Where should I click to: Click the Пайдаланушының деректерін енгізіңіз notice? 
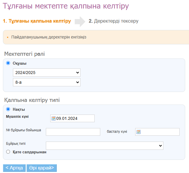[49, 37]
